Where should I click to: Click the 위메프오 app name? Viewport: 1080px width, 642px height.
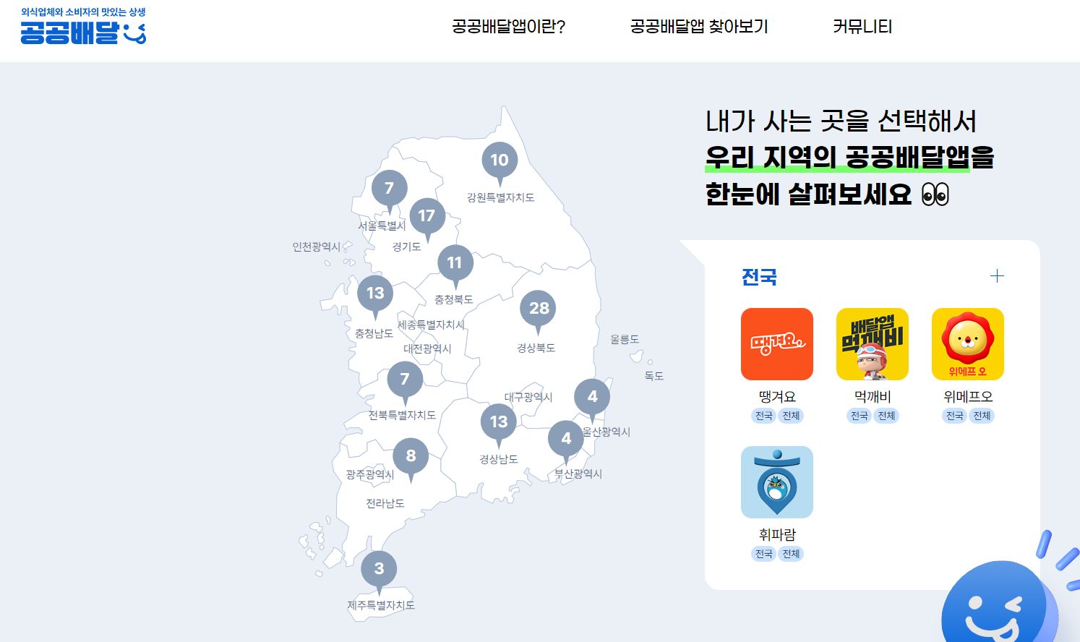968,396
